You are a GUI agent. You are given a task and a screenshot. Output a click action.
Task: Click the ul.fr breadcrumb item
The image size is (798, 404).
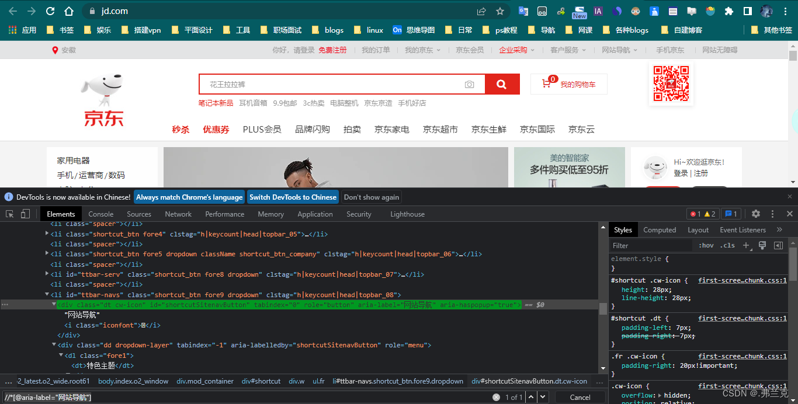[318, 381]
